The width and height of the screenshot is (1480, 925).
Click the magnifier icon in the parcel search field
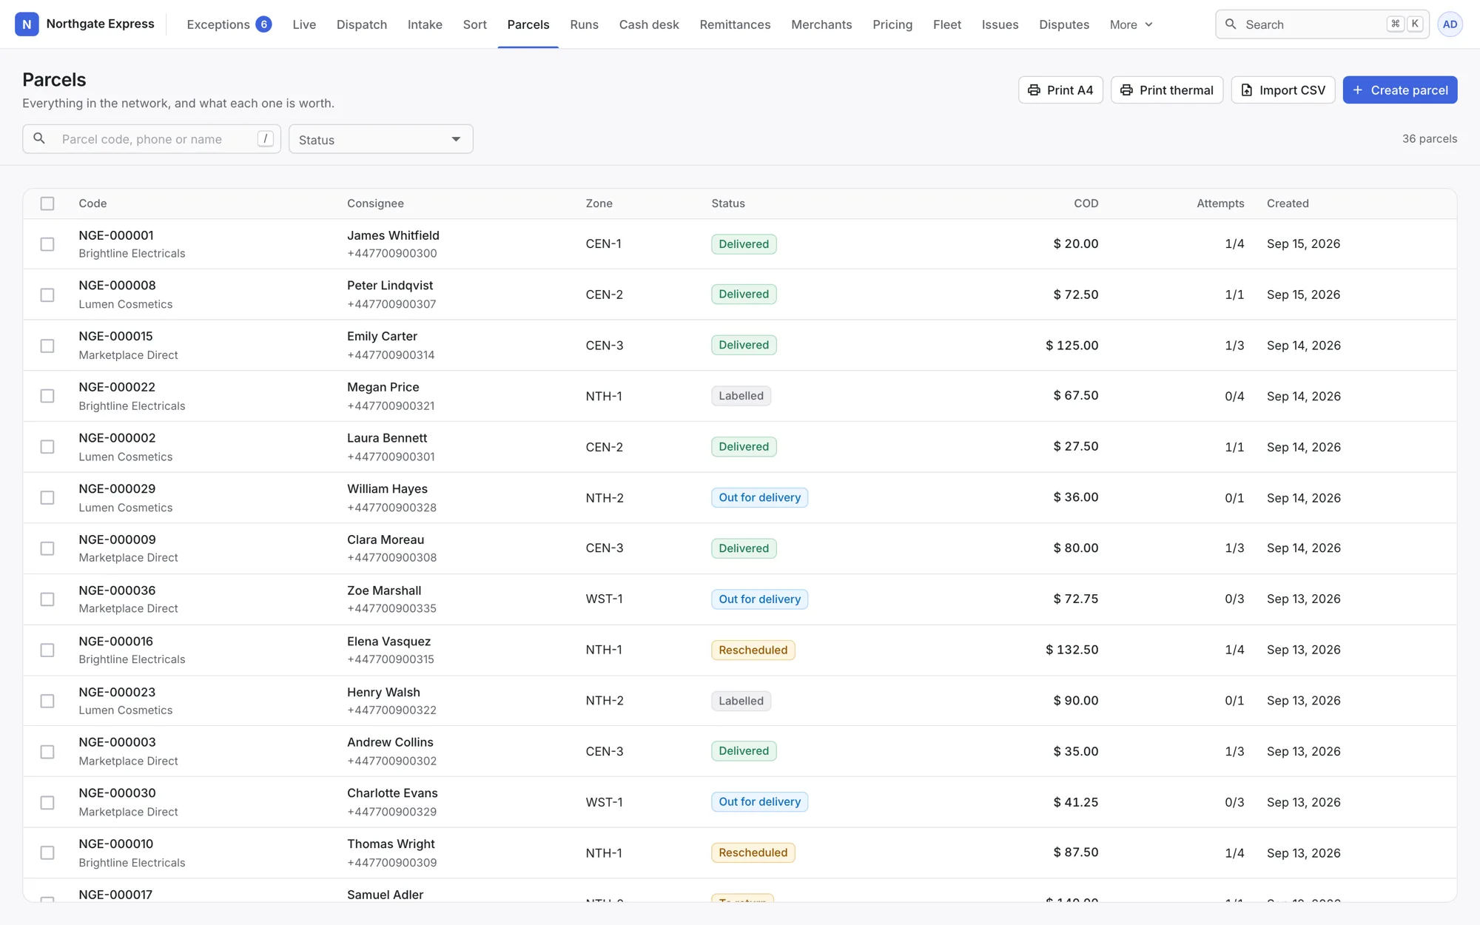click(39, 138)
